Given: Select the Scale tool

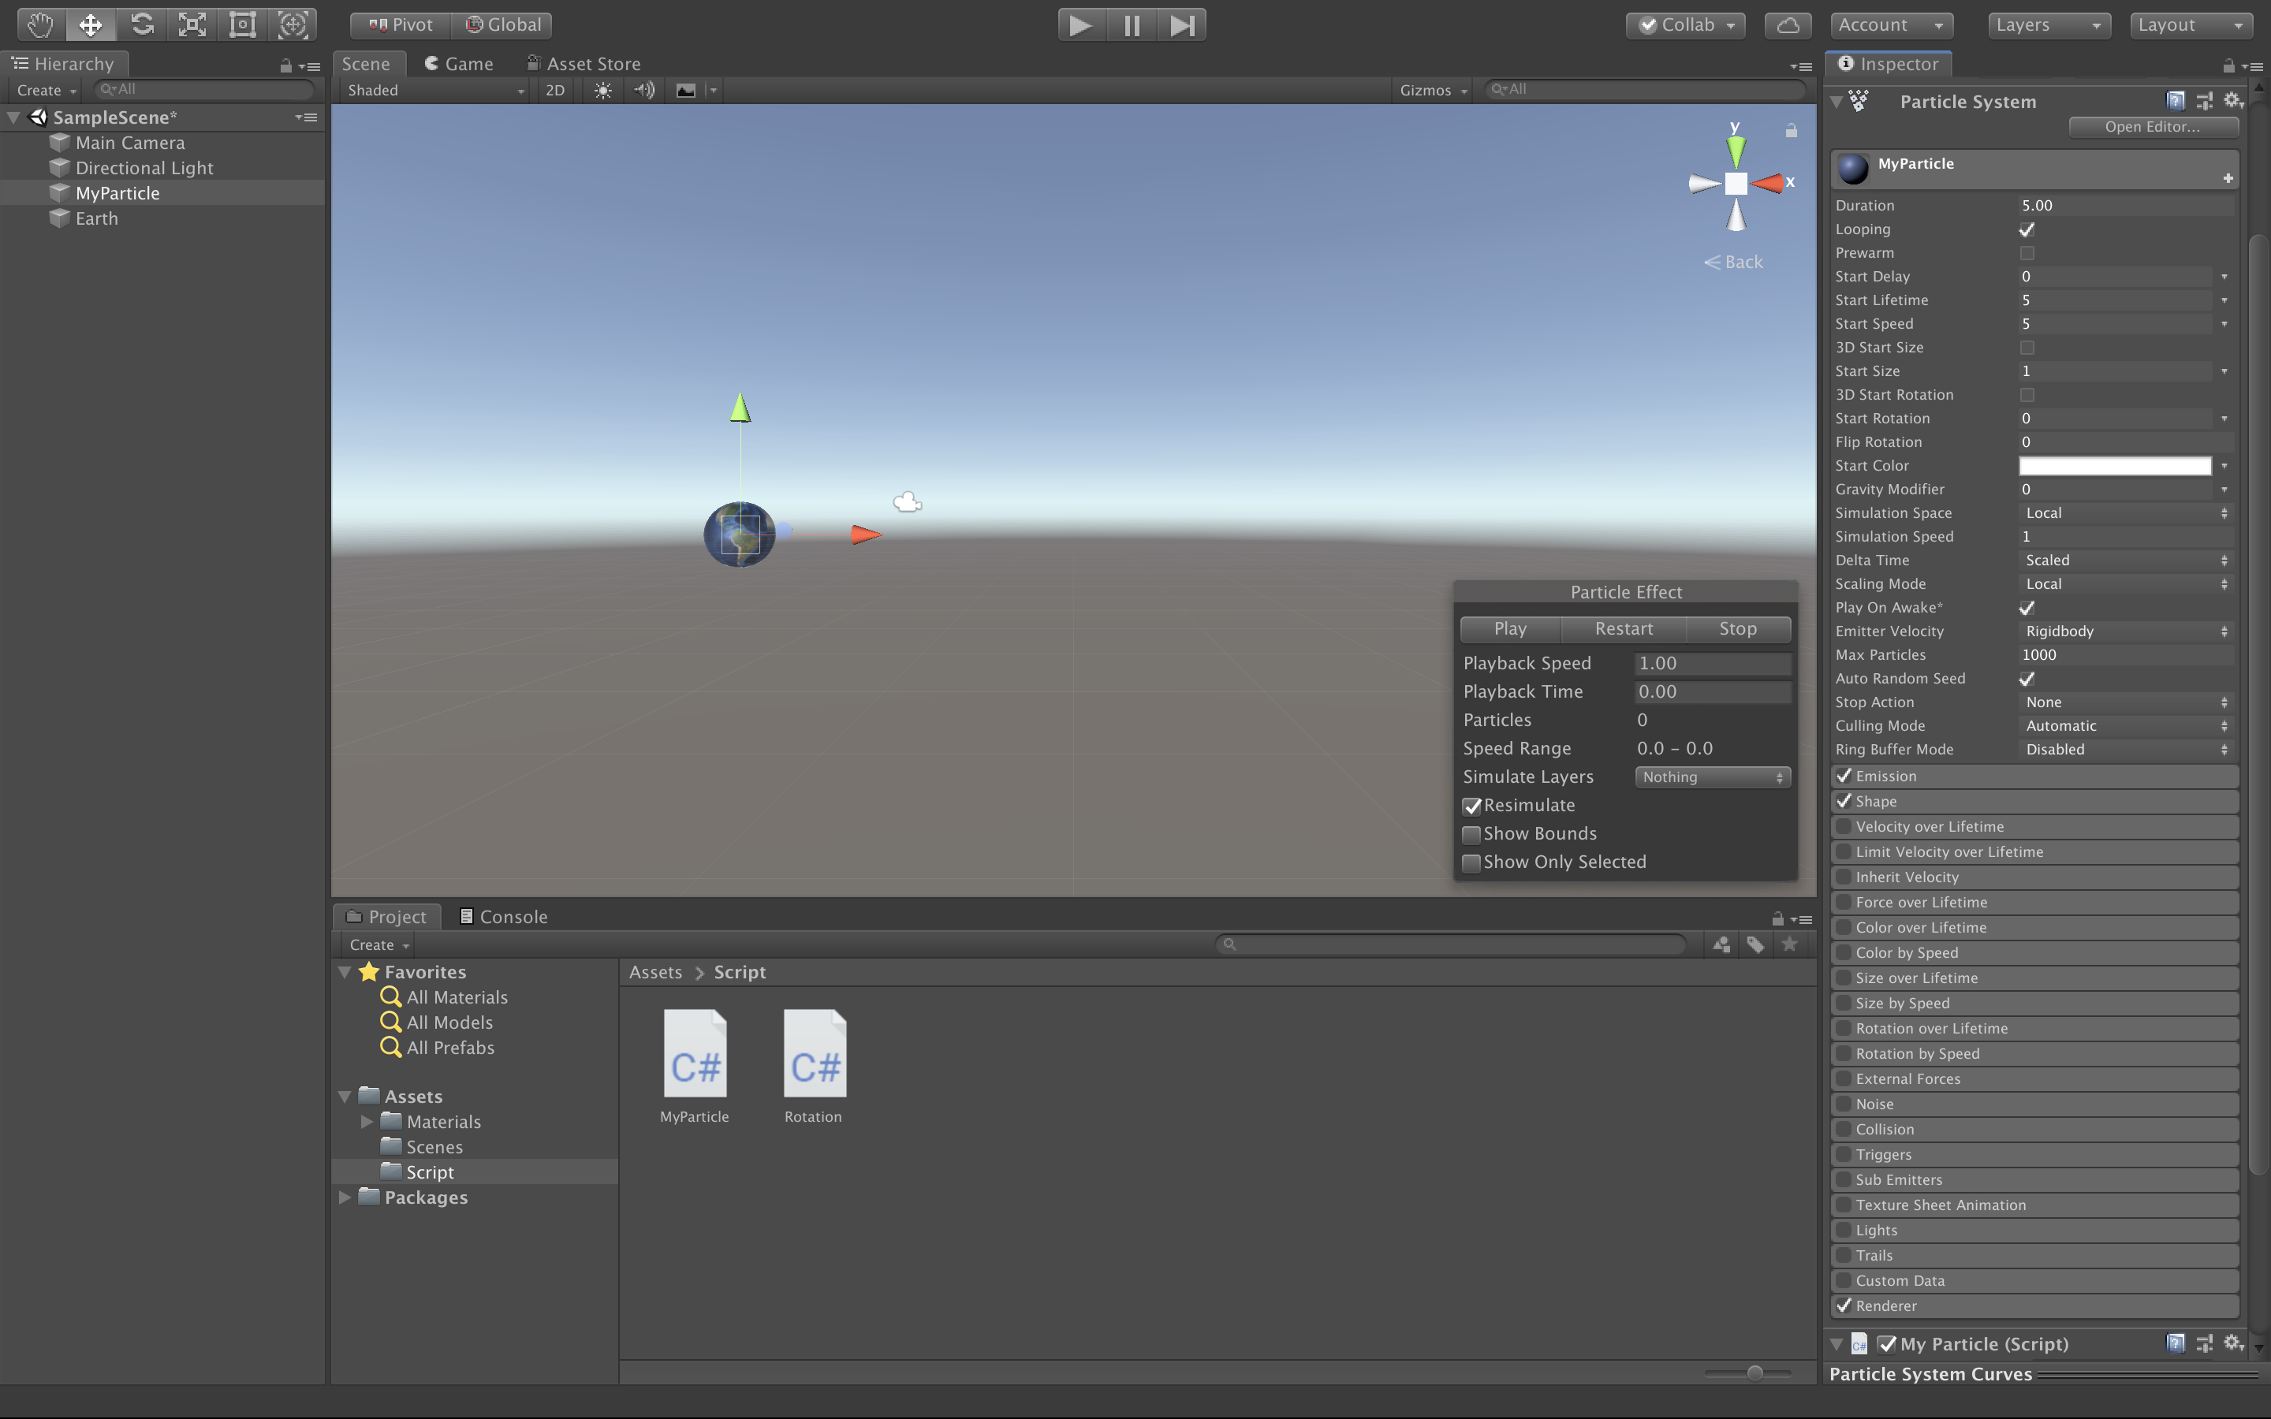Looking at the screenshot, I should [192, 24].
